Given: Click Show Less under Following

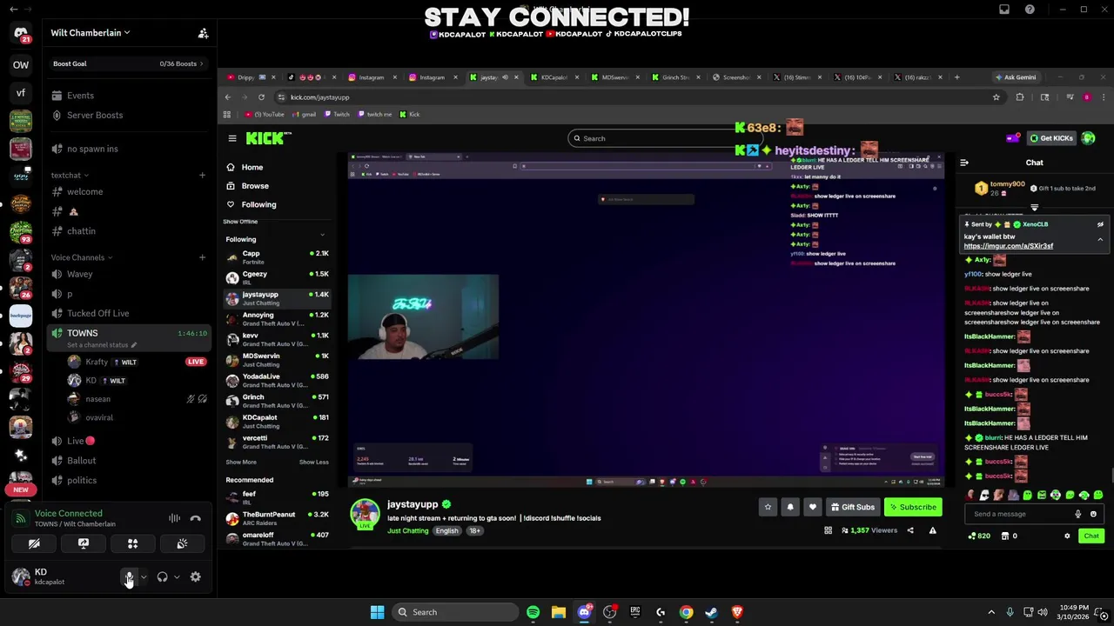Looking at the screenshot, I should [x=314, y=462].
